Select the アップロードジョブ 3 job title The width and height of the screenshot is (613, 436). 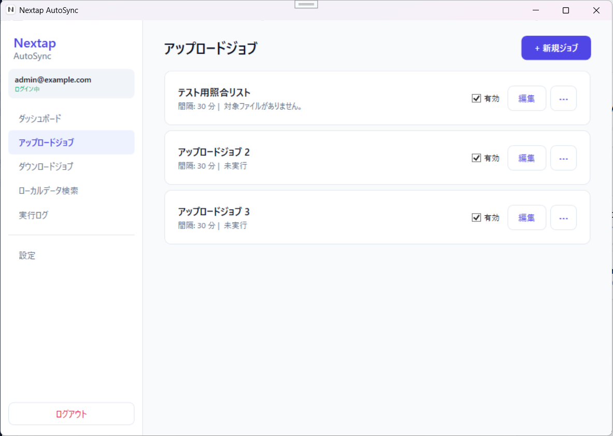tap(214, 212)
